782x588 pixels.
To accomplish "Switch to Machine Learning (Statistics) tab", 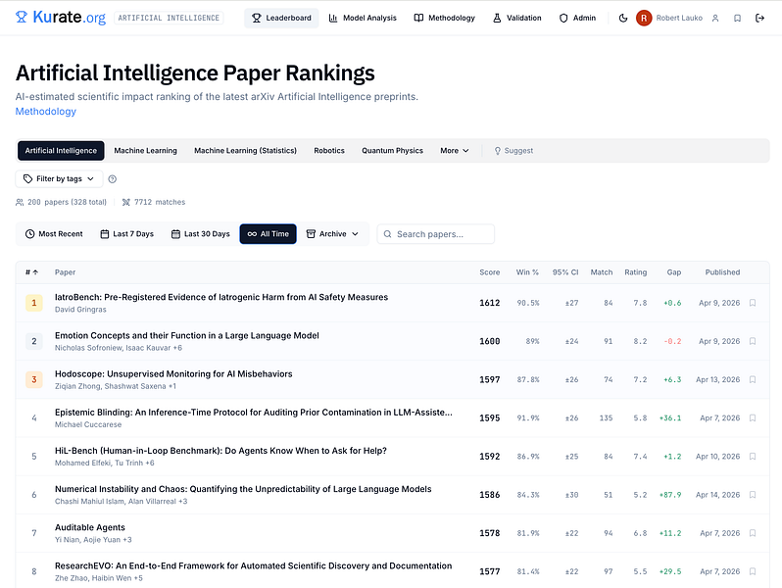I will click(245, 151).
